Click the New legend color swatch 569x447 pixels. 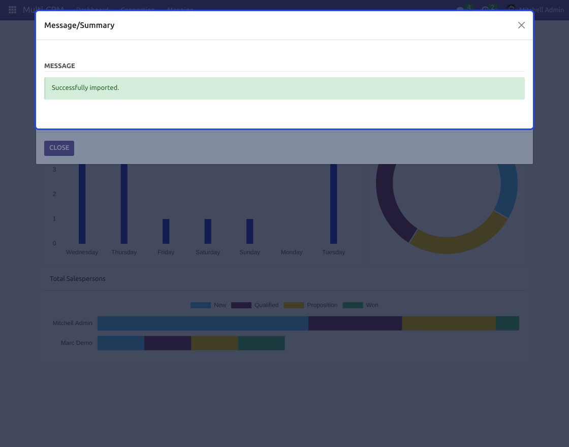(x=200, y=305)
